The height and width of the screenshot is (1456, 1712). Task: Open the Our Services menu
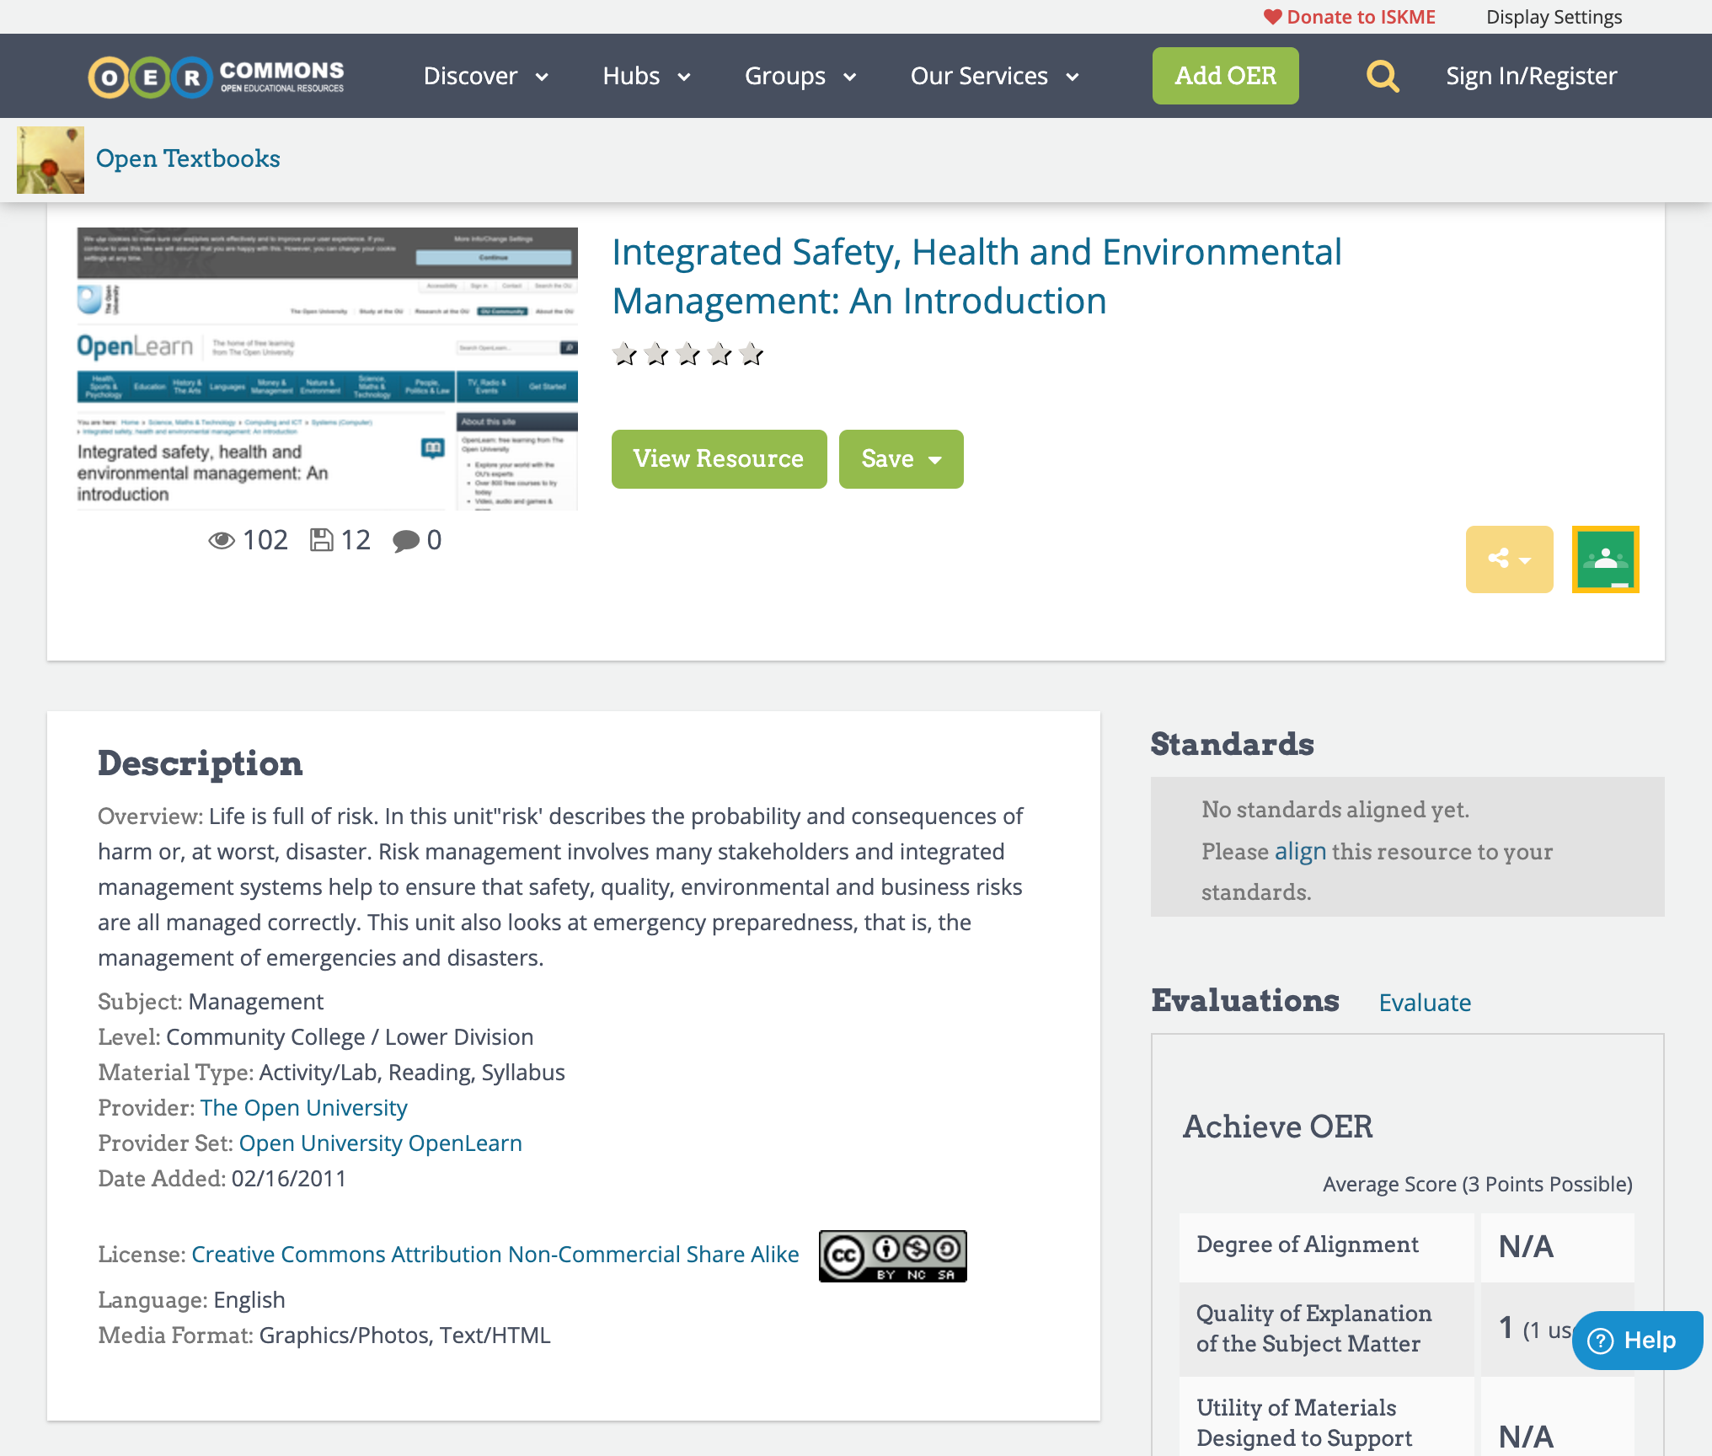tap(994, 77)
